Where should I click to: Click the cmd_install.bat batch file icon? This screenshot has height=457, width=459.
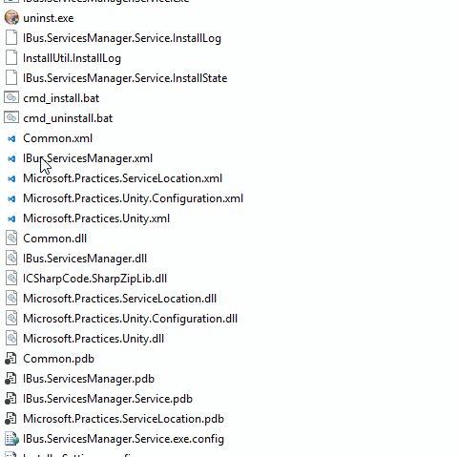[11, 98]
